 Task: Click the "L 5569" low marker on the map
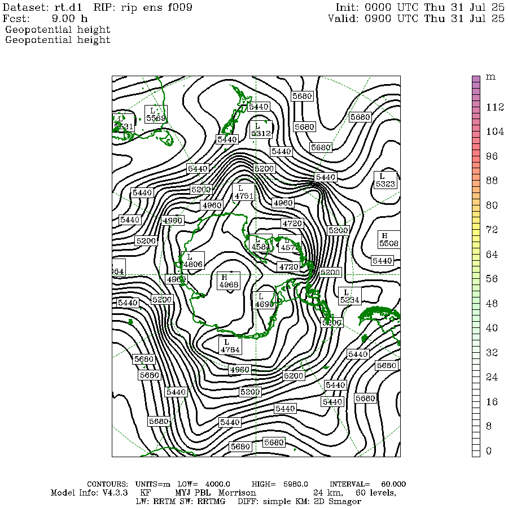tap(156, 115)
